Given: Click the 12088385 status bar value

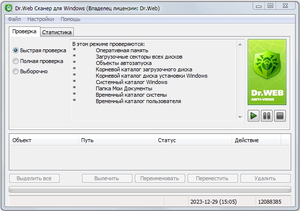Looking at the screenshot, I should click(270, 202).
